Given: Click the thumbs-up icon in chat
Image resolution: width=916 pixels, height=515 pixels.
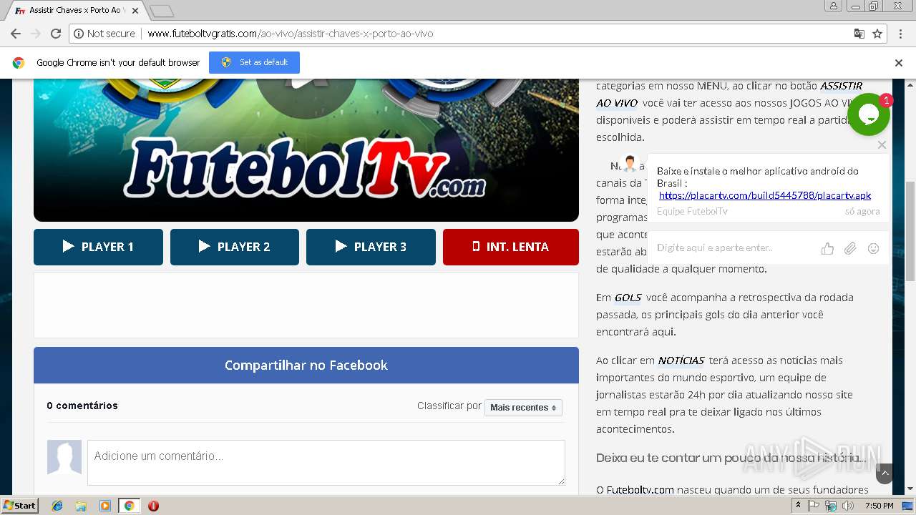Looking at the screenshot, I should tap(827, 248).
